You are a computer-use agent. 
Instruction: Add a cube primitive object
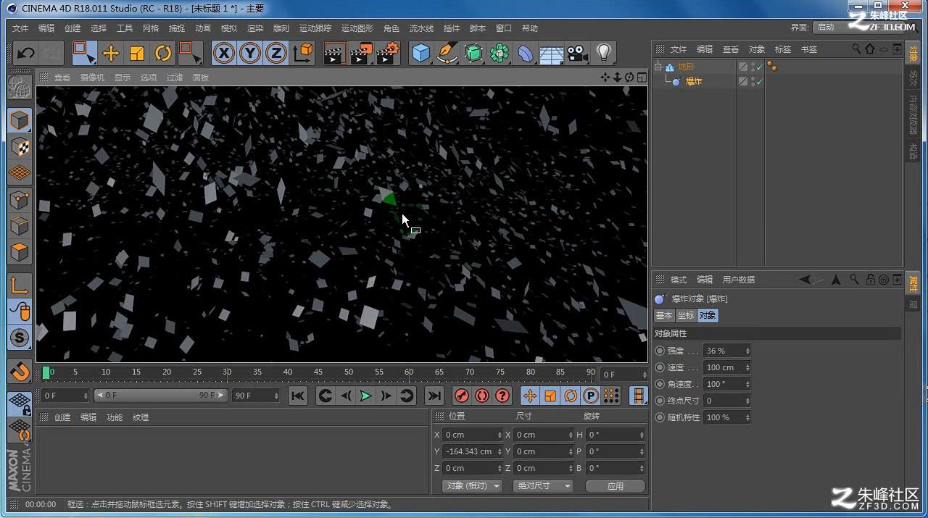tap(420, 53)
